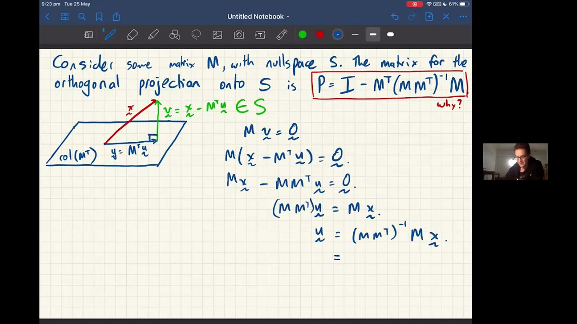Select the Text box tool
The image size is (577, 324).
click(x=260, y=35)
